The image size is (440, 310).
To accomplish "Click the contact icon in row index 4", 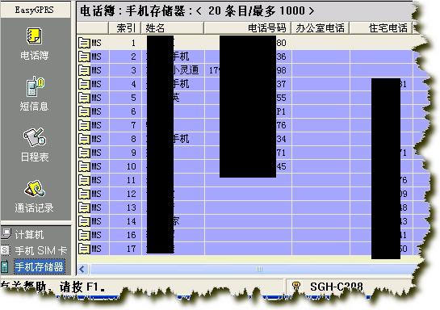I will [x=84, y=84].
